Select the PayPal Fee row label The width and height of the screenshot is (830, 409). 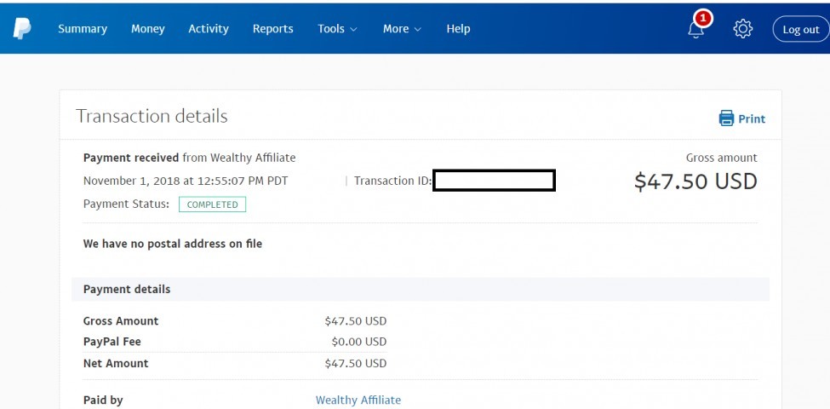112,342
